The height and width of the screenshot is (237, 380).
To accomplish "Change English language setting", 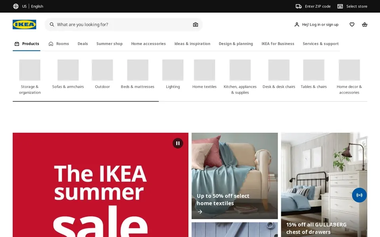I will pos(37,6).
